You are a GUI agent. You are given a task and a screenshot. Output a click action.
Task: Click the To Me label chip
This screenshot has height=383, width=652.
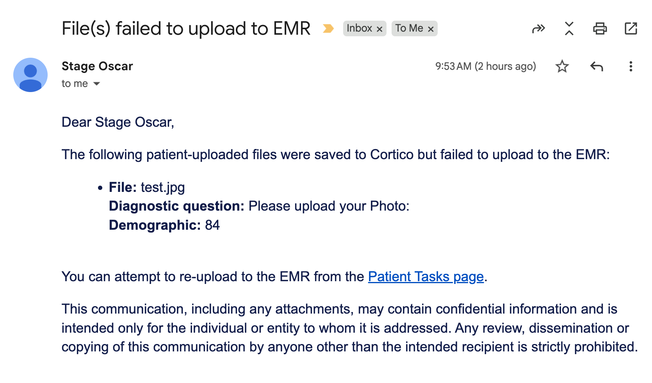point(409,28)
